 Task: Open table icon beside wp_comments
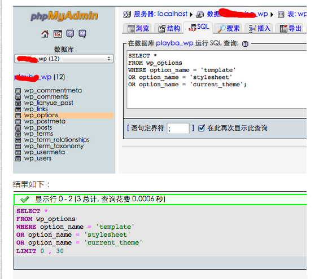pos(18,97)
